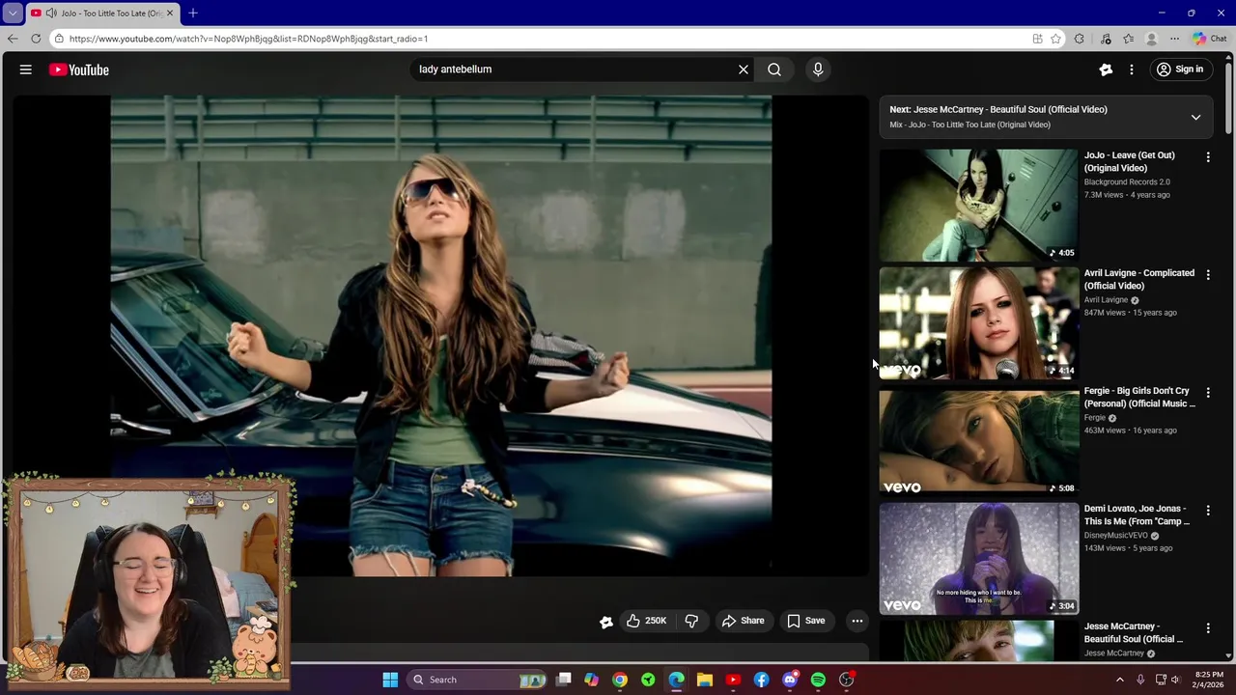The height and width of the screenshot is (695, 1236).
Task: Switch to the JoJo - Too Little Too Late tab
Action: pos(101,13)
